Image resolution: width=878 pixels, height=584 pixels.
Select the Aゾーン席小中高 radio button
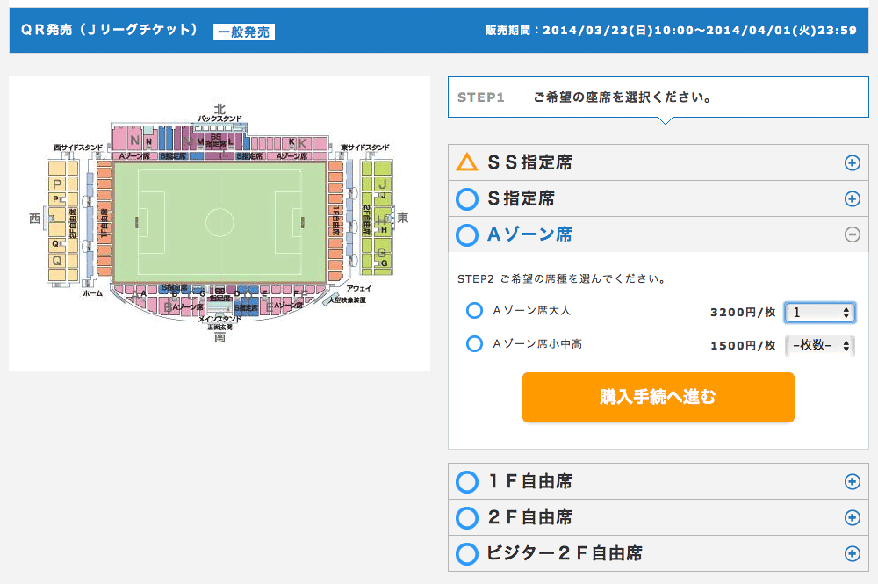[x=474, y=344]
